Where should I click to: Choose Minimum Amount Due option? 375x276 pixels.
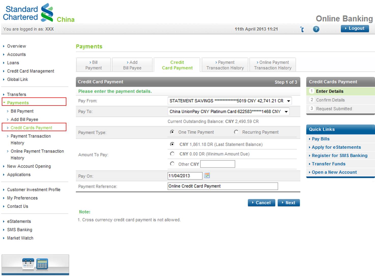172,154
